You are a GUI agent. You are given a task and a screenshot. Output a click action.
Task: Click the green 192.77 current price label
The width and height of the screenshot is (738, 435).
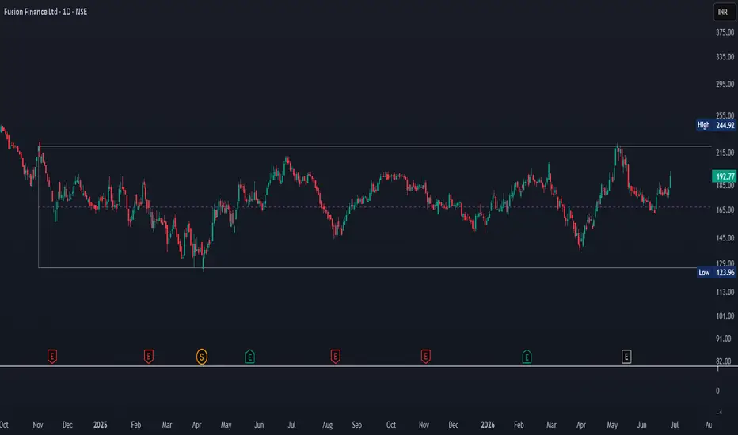pos(725,176)
